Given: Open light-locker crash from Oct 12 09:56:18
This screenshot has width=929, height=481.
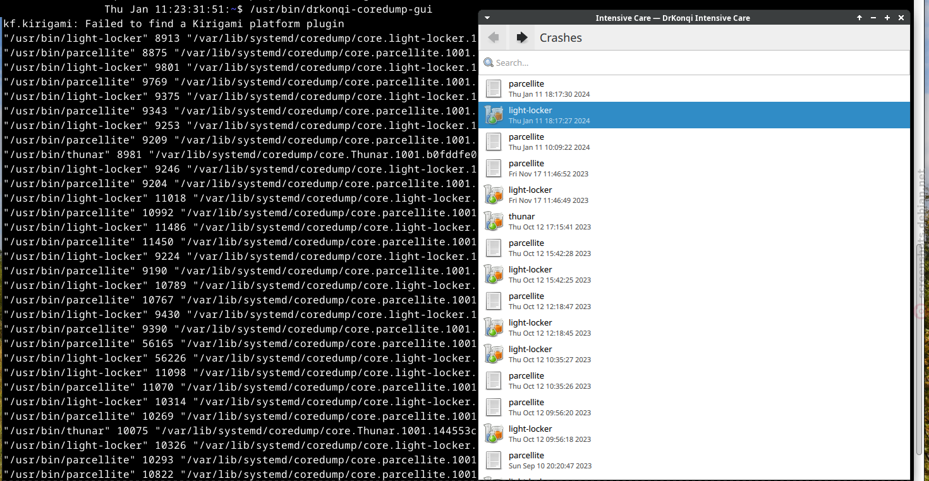Looking at the screenshot, I should pos(694,434).
